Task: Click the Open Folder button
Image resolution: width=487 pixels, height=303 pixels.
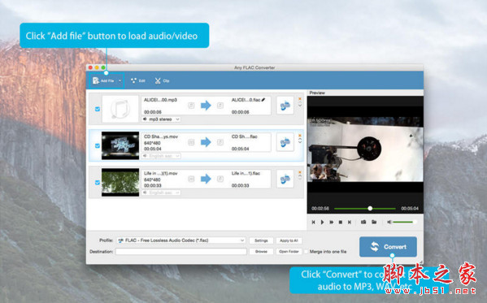Action: tap(289, 252)
